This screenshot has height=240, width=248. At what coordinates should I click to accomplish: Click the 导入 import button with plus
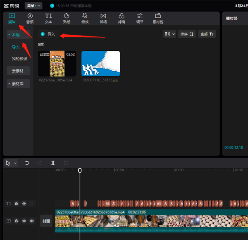click(48, 34)
